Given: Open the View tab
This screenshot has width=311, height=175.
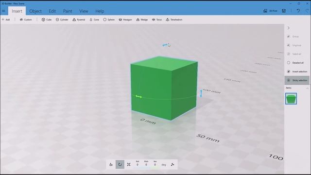Looking at the screenshot, I should pyautogui.click(x=84, y=11).
